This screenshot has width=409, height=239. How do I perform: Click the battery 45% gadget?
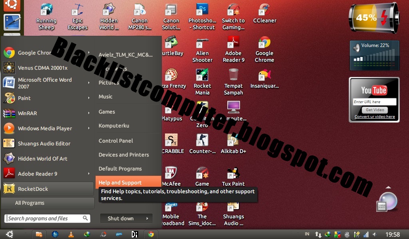point(373,18)
